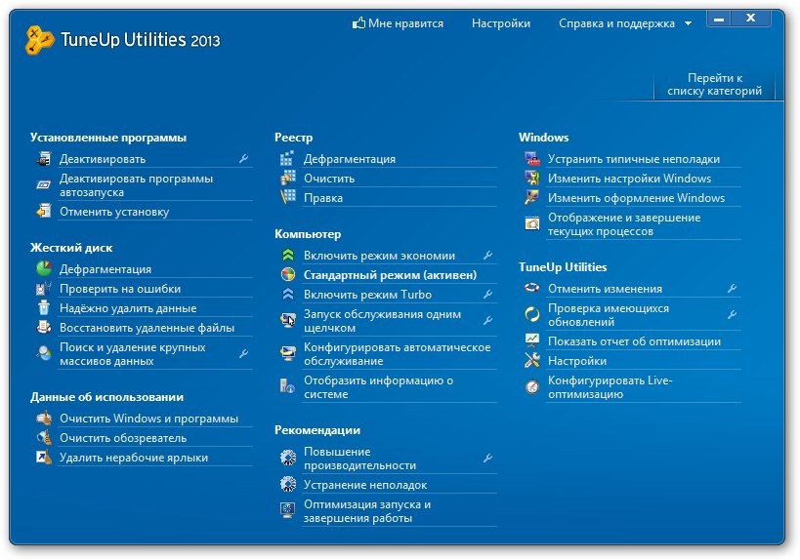Click the hard disk Дефрагментация pie icon
Image resolution: width=800 pixels, height=560 pixels.
(44, 268)
